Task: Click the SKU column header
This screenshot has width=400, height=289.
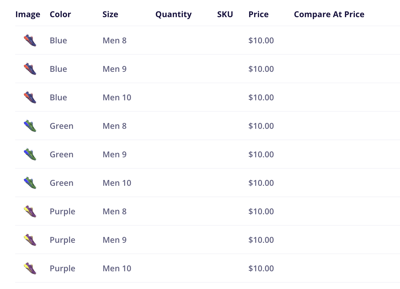Action: [225, 14]
